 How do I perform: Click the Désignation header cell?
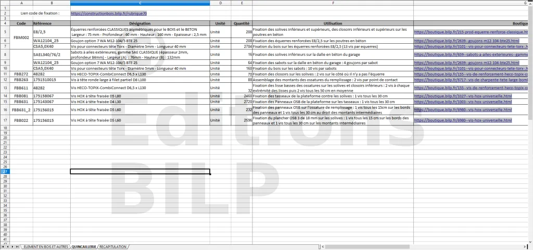point(140,23)
